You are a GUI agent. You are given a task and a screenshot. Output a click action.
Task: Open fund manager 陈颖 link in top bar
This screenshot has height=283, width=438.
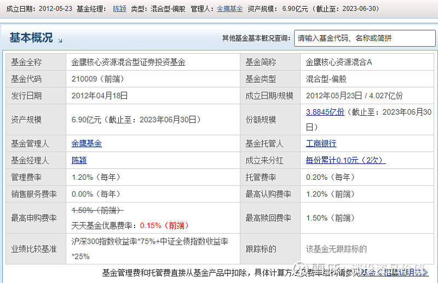click(x=119, y=9)
